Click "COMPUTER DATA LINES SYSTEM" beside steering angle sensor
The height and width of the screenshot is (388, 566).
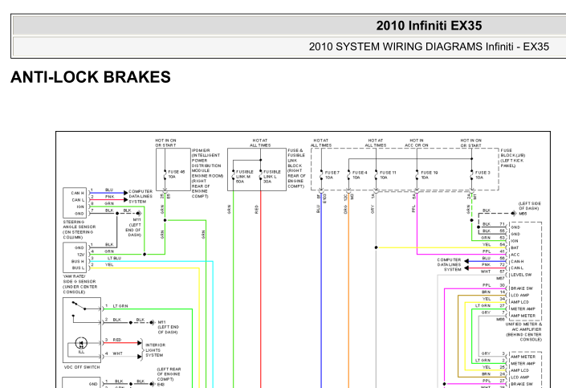tap(140, 197)
